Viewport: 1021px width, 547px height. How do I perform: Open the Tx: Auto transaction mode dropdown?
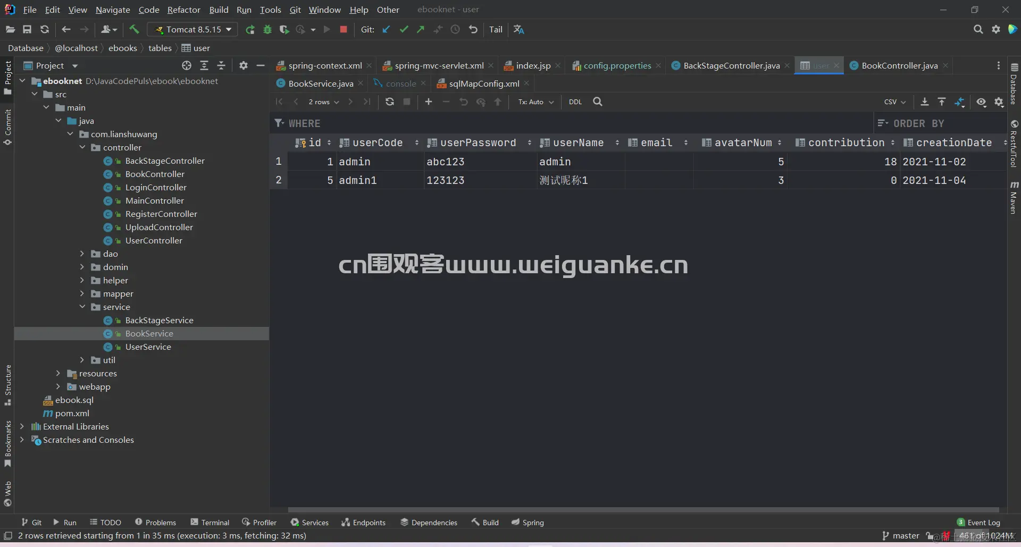(536, 102)
